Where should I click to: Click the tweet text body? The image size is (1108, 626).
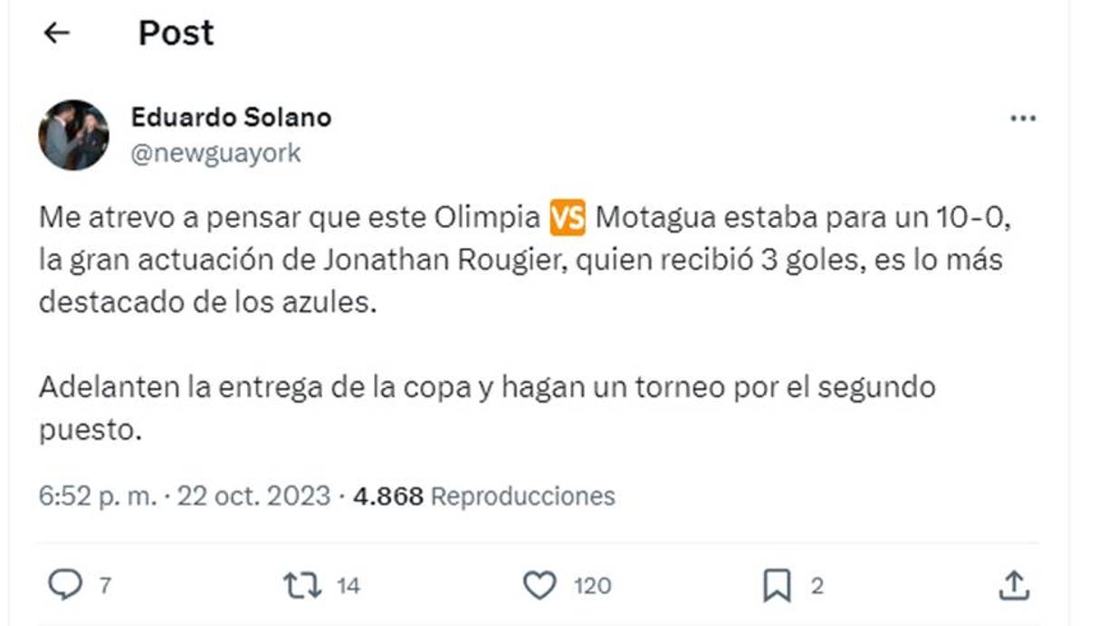(362, 262)
